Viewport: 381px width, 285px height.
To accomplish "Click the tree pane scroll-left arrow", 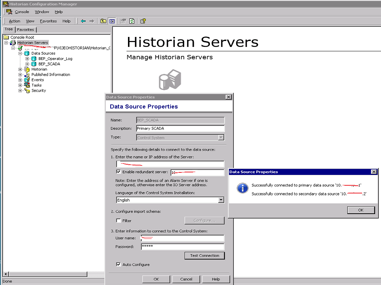I will (x=6, y=274).
